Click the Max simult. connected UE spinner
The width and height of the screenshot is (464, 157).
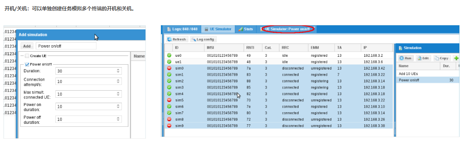(118, 94)
